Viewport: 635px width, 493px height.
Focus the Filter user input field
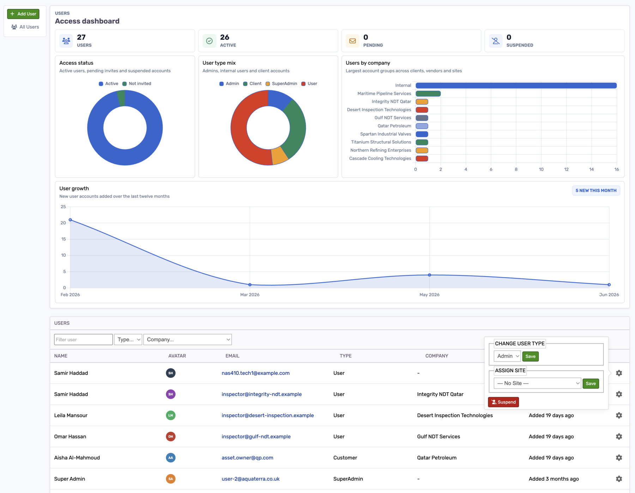pos(83,340)
